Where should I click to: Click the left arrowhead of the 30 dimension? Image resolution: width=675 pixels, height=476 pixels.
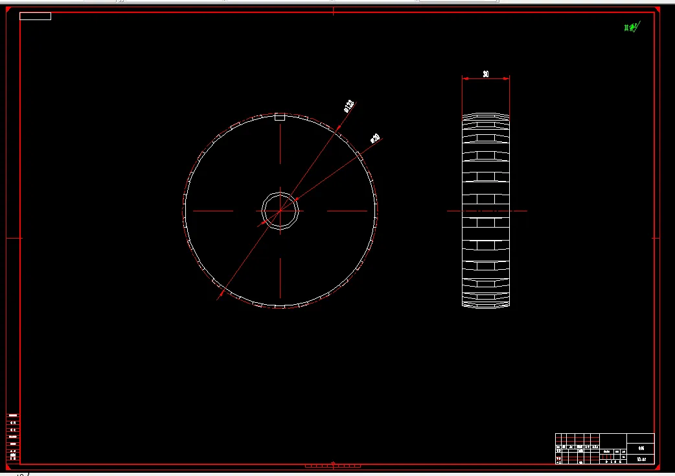(465, 78)
